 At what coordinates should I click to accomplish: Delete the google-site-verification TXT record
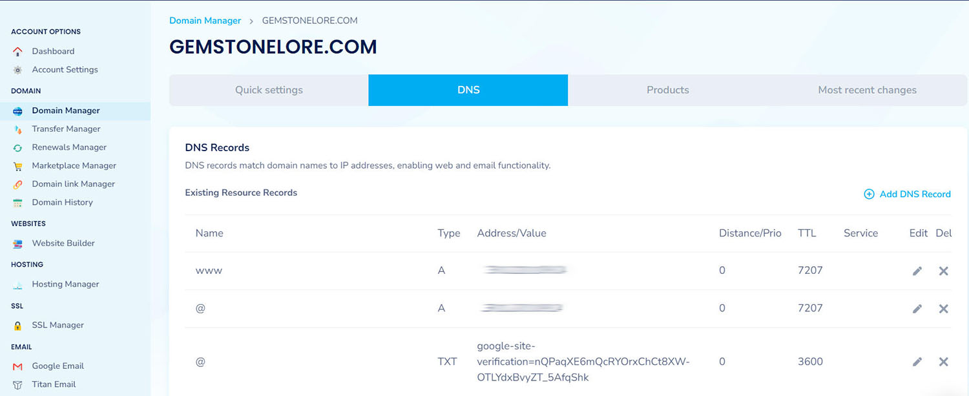943,362
